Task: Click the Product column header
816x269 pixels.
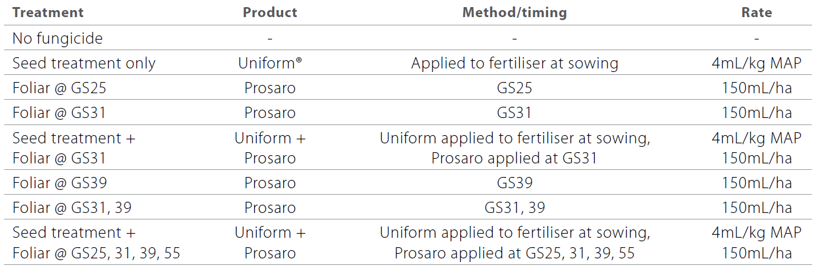Action: (270, 12)
